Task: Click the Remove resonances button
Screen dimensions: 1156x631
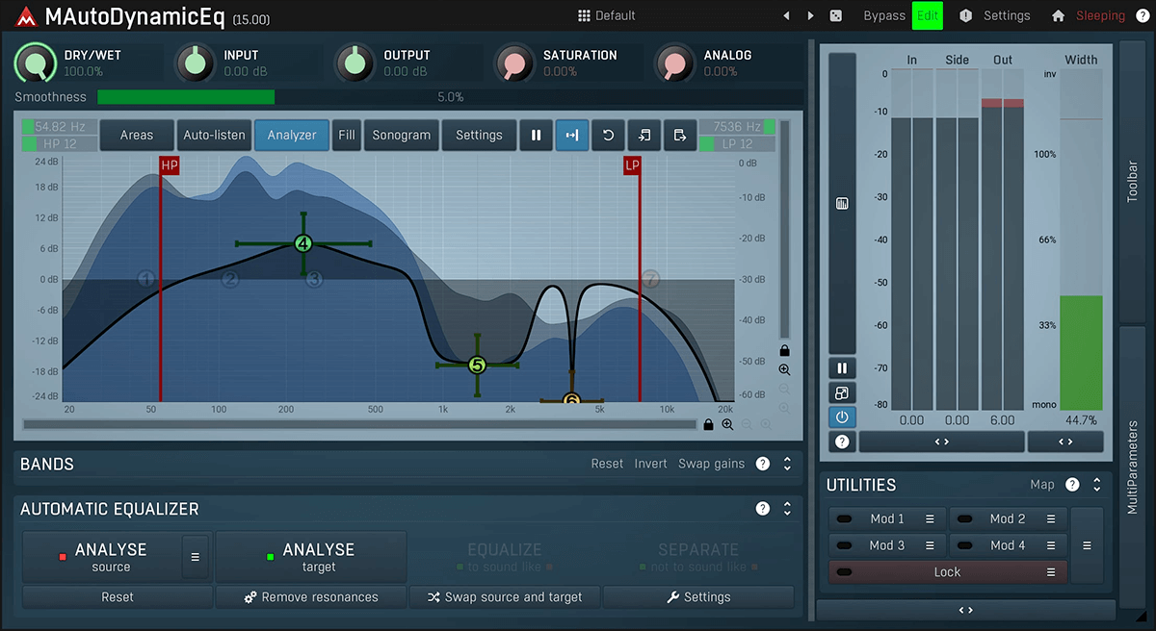Action: [311, 597]
